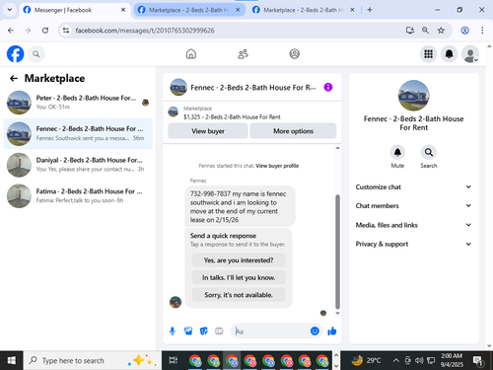Viewport: 493px width, 370px height.
Task: Open the View buyer profile link
Action: point(277,166)
